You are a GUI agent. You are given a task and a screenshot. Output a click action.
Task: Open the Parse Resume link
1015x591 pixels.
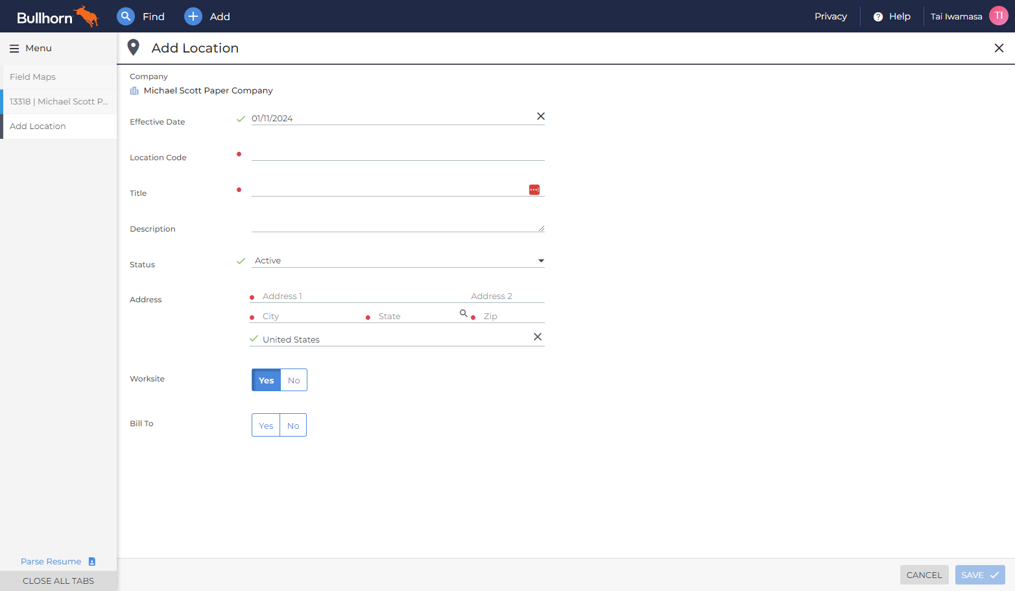(51, 562)
